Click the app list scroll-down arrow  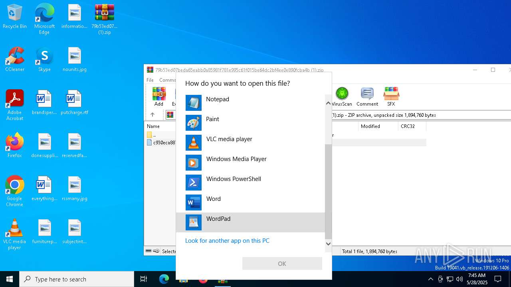328,244
